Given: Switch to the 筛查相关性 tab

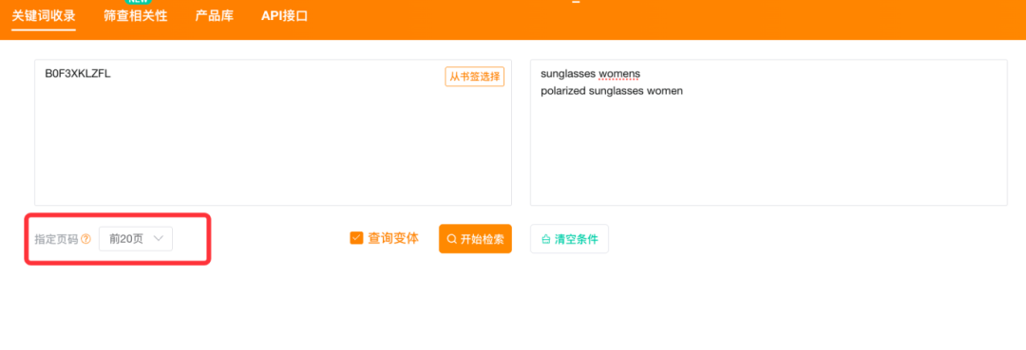Looking at the screenshot, I should pyautogui.click(x=136, y=16).
